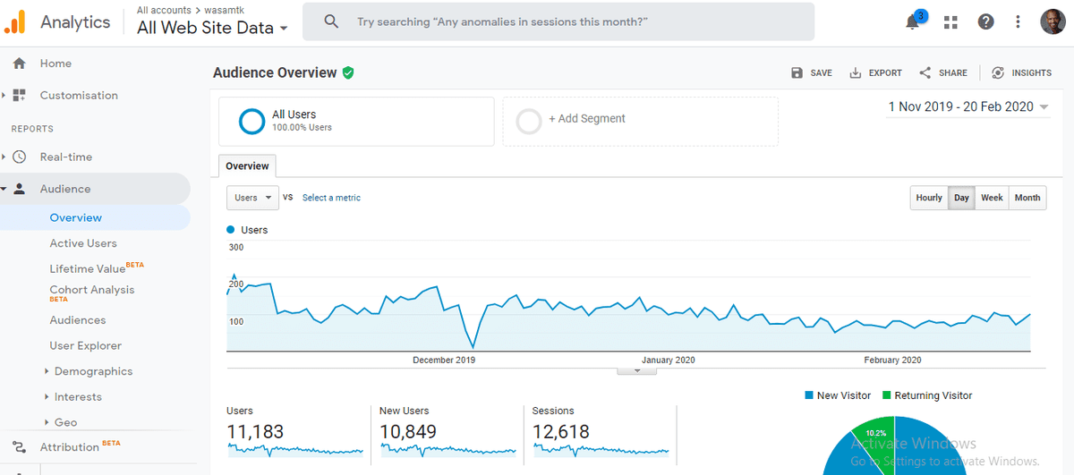Select the Overview tab
This screenshot has width=1074, height=475.
tap(247, 166)
